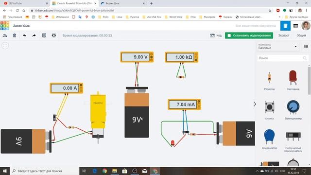This screenshot has height=175, width=311.
Task: Open component list table view
Action: (295, 26)
